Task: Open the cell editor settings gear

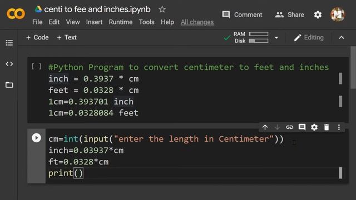Action: click(x=314, y=127)
